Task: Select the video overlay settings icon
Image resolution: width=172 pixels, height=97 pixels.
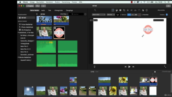Action: tap(113, 10)
